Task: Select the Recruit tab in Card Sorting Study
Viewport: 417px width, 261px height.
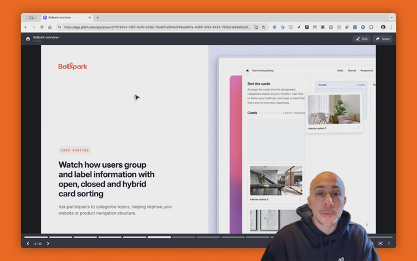Action: coord(352,70)
